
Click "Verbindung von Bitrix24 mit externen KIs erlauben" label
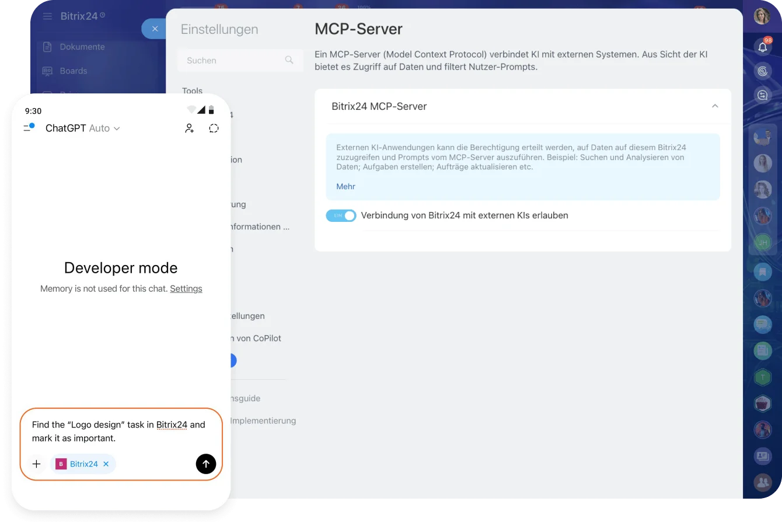pyautogui.click(x=465, y=215)
